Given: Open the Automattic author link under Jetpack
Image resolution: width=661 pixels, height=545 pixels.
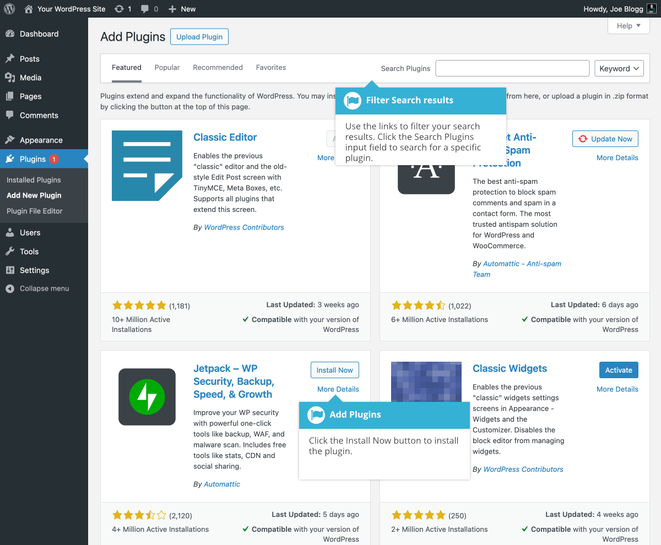Looking at the screenshot, I should pyautogui.click(x=222, y=484).
